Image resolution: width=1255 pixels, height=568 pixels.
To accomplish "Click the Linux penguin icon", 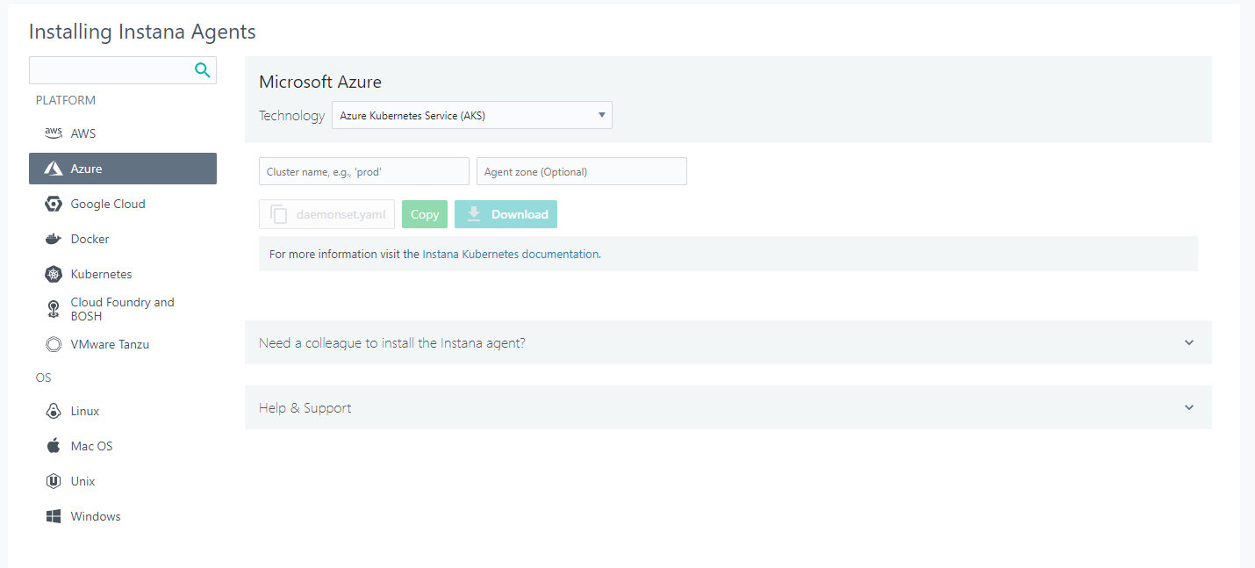I will tap(54, 411).
